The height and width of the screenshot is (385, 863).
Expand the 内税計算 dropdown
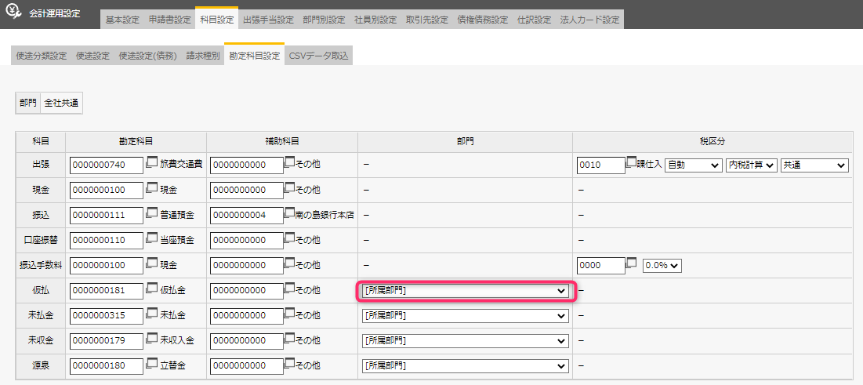(x=751, y=165)
